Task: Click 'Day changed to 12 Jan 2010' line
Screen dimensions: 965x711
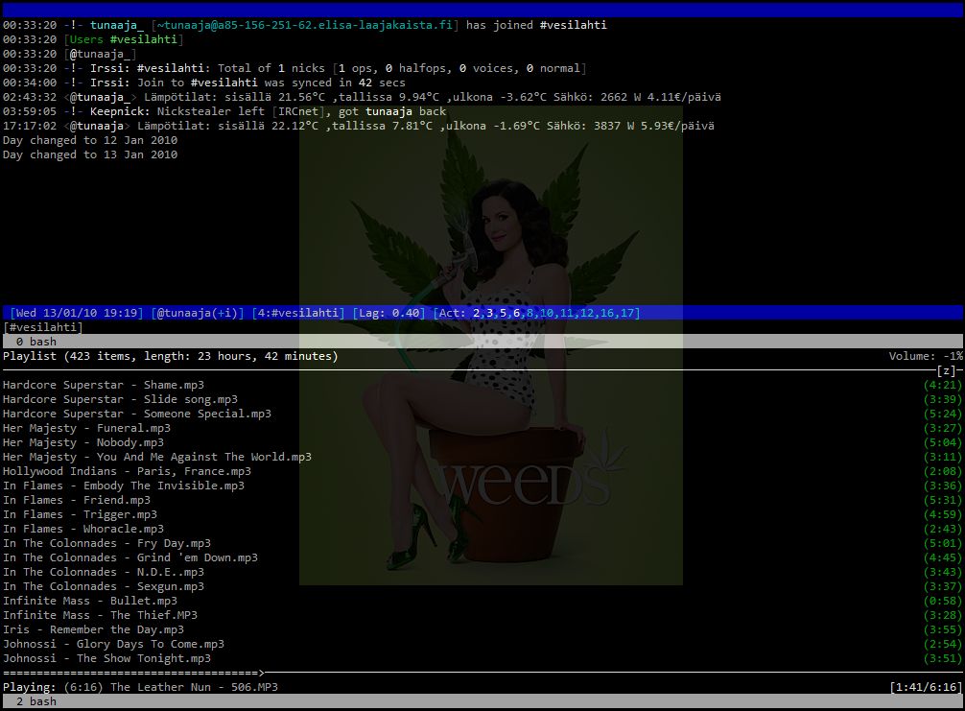Action: (90, 140)
